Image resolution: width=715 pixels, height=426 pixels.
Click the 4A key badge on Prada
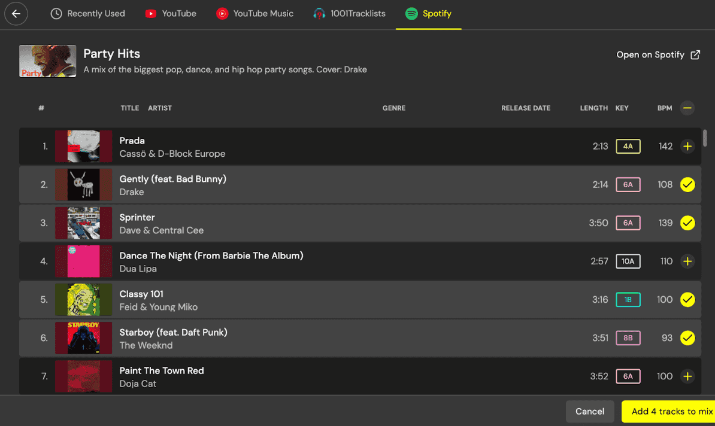point(628,147)
